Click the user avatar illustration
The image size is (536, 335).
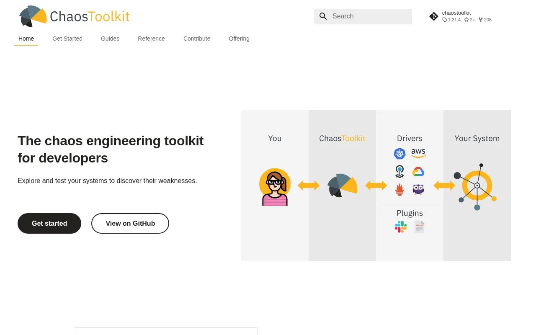tap(275, 187)
